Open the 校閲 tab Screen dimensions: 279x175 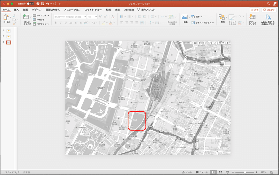coord(108,10)
